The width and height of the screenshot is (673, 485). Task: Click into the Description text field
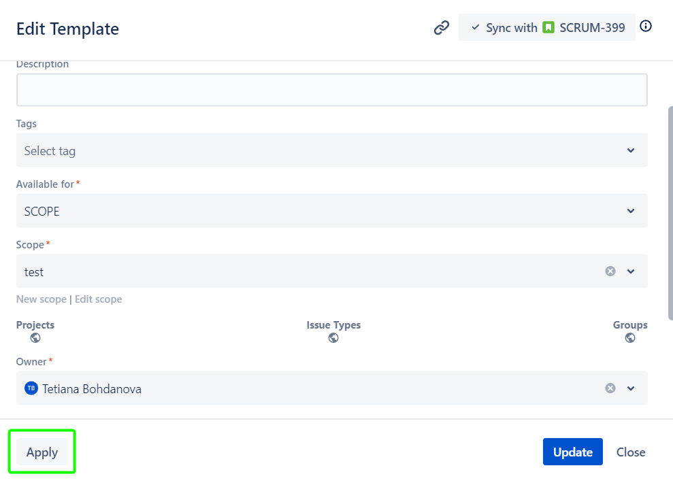click(x=331, y=90)
